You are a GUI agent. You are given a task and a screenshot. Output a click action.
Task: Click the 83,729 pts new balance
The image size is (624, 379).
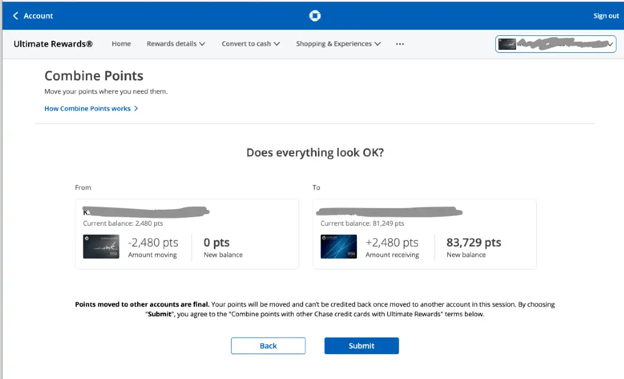coord(473,242)
